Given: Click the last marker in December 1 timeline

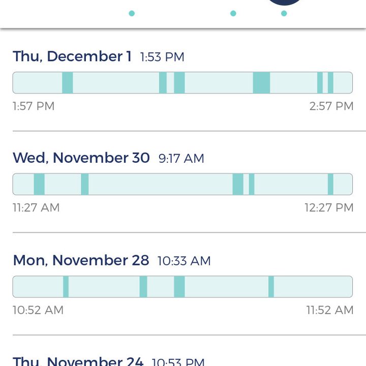Looking at the screenshot, I should point(330,83).
